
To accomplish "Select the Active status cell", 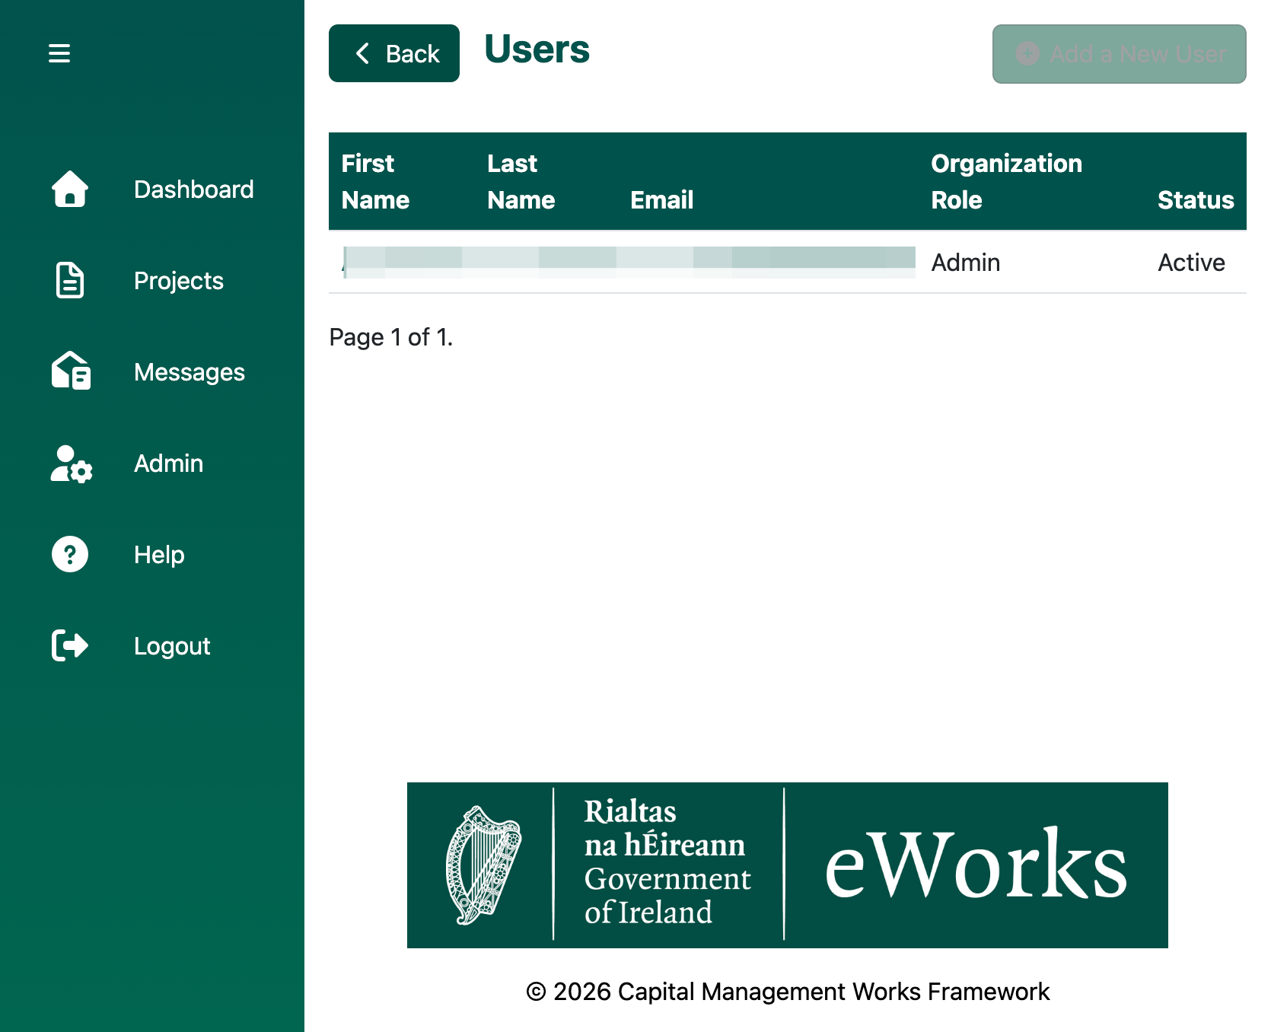I will [x=1191, y=263].
